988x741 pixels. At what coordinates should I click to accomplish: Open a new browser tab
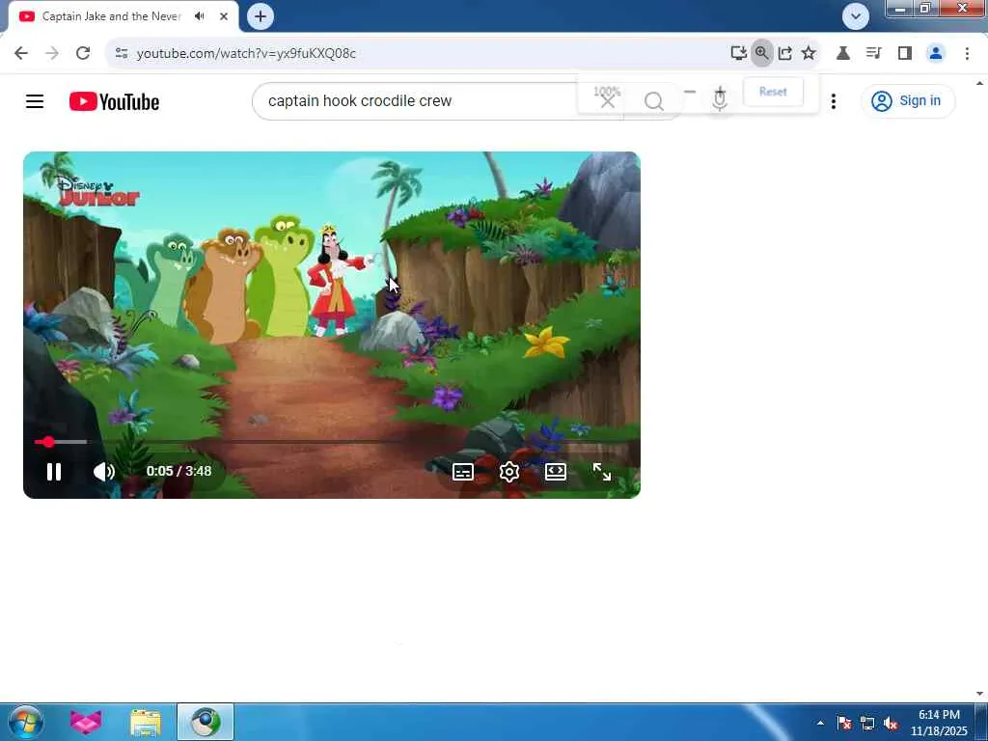(x=261, y=16)
